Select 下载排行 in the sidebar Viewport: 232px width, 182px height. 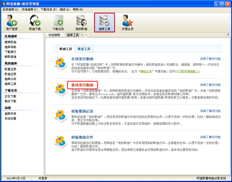click(x=10, y=52)
